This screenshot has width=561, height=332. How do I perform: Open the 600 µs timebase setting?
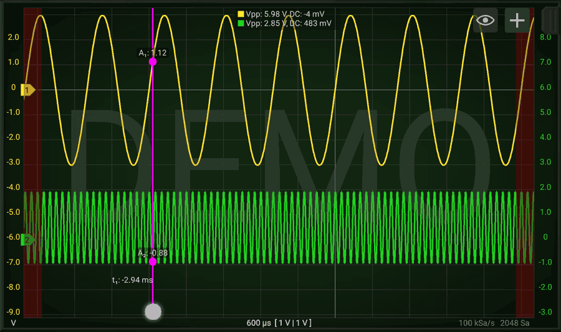258,323
